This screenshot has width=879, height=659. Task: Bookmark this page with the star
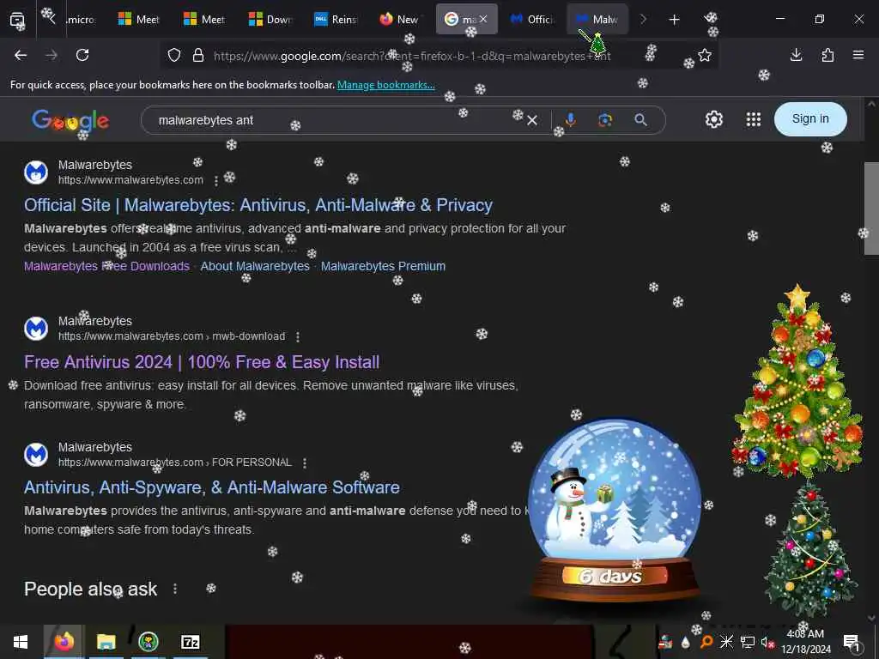pyautogui.click(x=705, y=55)
